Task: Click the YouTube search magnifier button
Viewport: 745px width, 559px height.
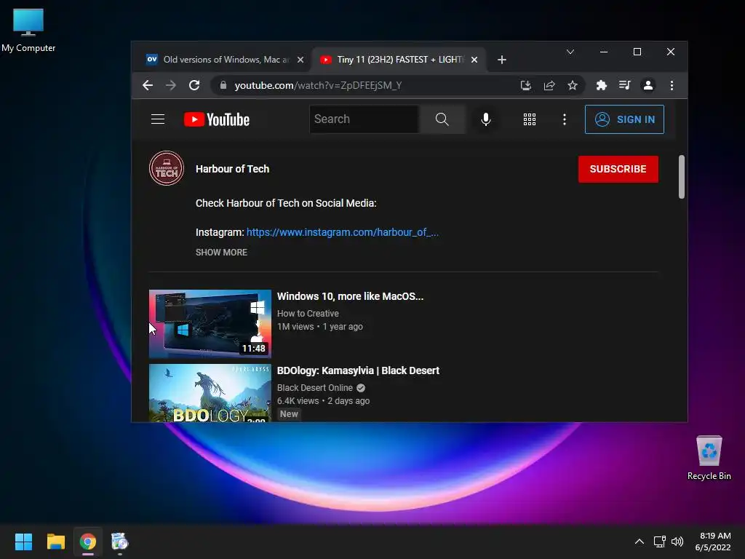Action: [442, 119]
